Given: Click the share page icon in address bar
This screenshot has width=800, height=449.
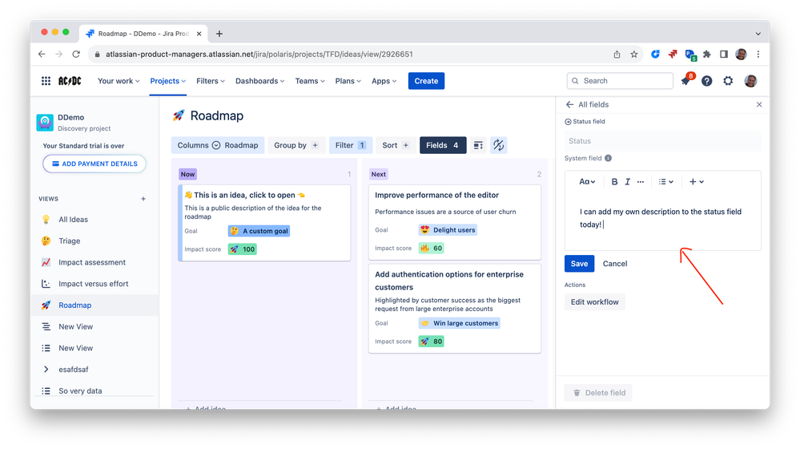Looking at the screenshot, I should (617, 55).
